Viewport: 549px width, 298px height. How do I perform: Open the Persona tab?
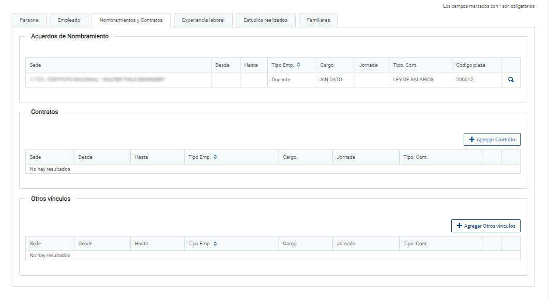[x=29, y=20]
